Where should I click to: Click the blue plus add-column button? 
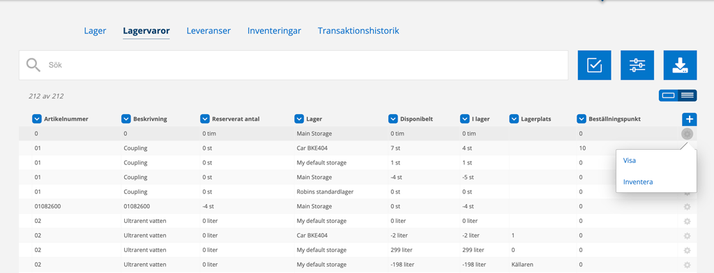[690, 119]
